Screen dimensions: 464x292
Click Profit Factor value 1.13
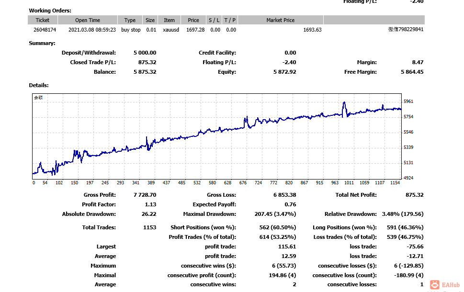150,204
